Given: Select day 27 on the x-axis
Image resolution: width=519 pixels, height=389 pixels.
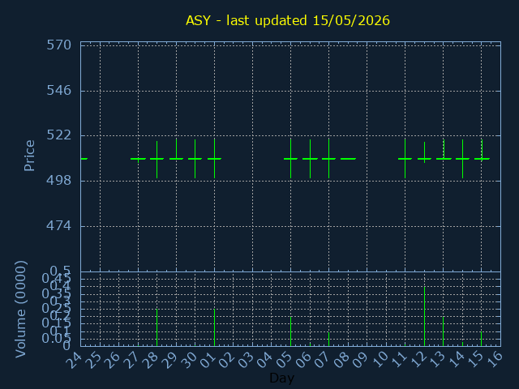Looking at the screenshot, I should 131,359.
